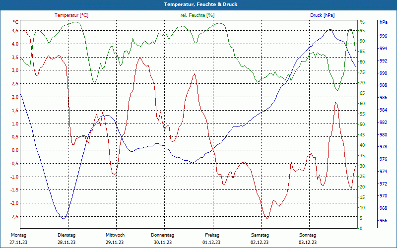Click the date '01.12.23'
This screenshot has width=397, height=248.
[211, 243]
